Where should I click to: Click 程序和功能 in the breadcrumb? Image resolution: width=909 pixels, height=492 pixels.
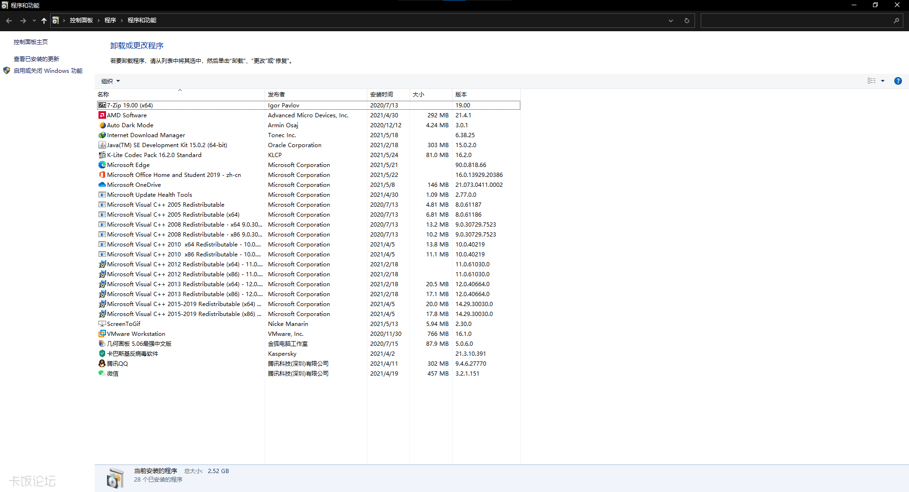point(142,20)
